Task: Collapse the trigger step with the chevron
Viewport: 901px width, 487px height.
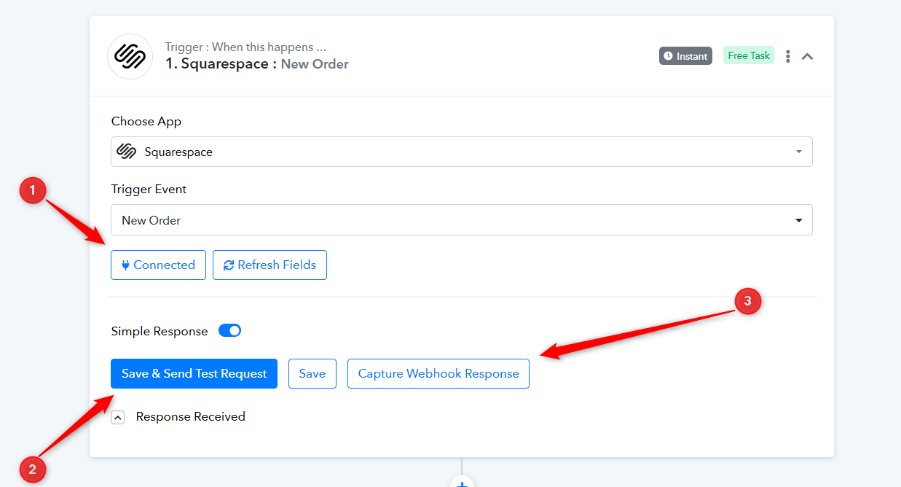Action: click(x=807, y=56)
